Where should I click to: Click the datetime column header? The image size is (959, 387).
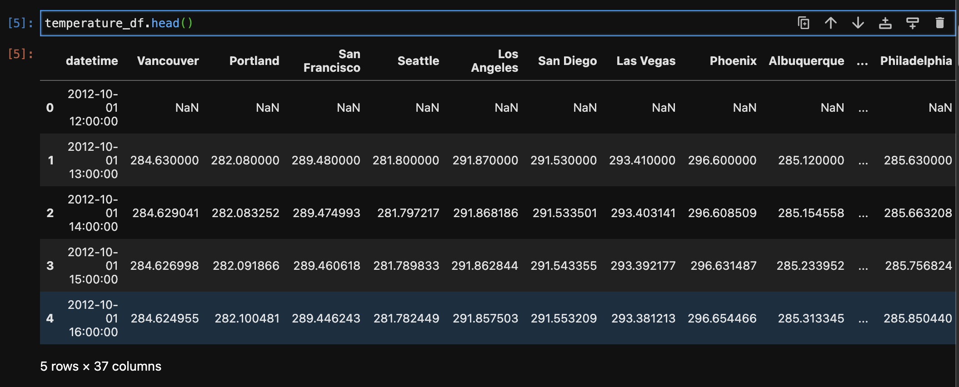(92, 61)
